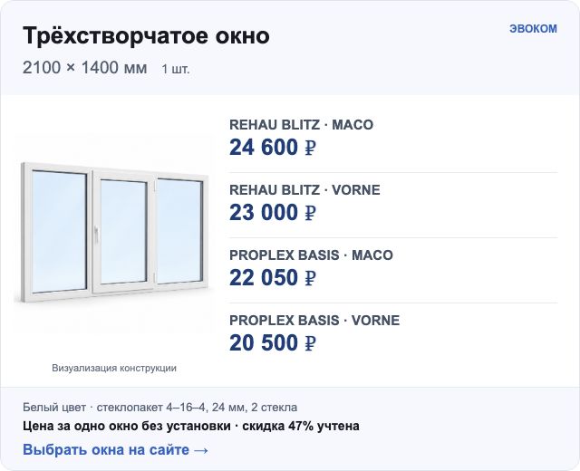
Task: Click the Трёхстворчатое окно heading
Action: (146, 36)
